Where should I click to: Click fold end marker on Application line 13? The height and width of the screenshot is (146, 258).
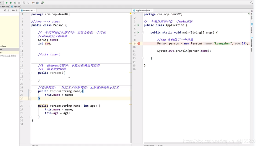tap(143, 58)
